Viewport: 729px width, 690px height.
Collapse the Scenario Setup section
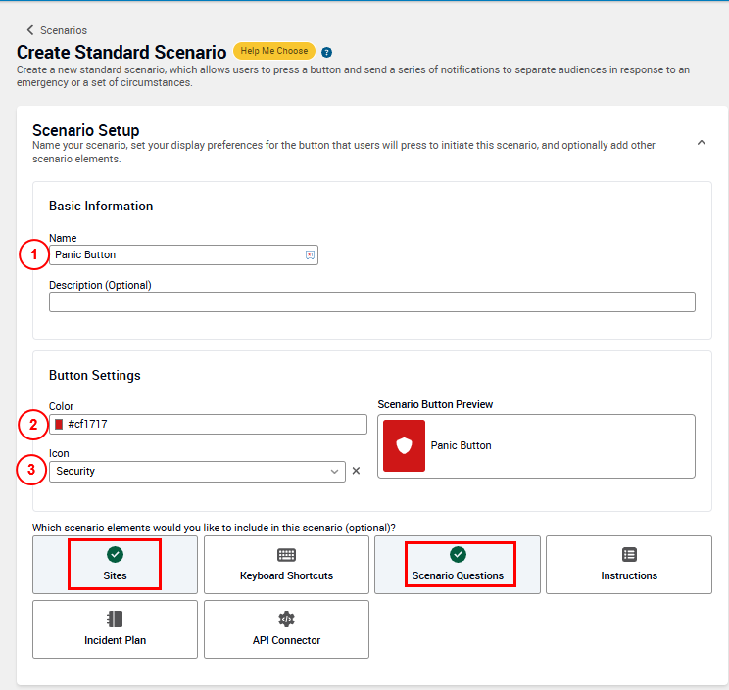[701, 143]
